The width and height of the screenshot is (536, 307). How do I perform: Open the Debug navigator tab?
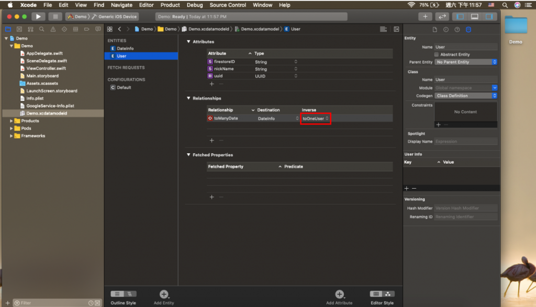(75, 29)
